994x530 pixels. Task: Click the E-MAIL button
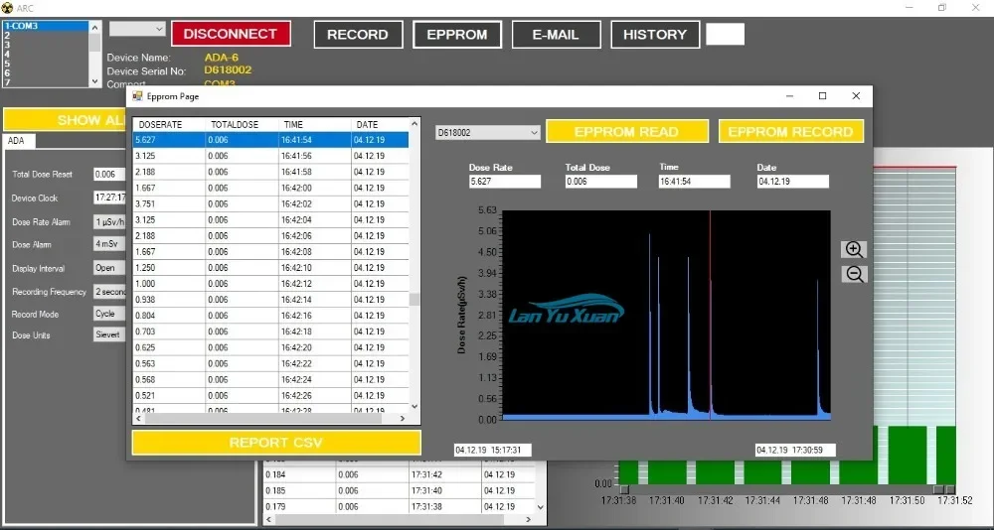(x=556, y=34)
